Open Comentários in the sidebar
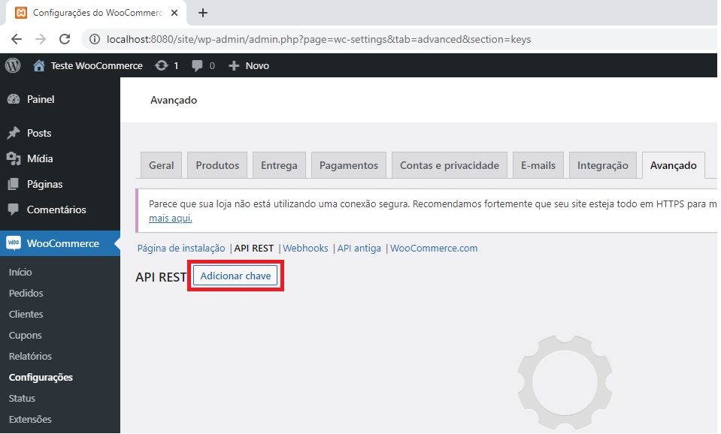This screenshot has height=434, width=721. (56, 210)
